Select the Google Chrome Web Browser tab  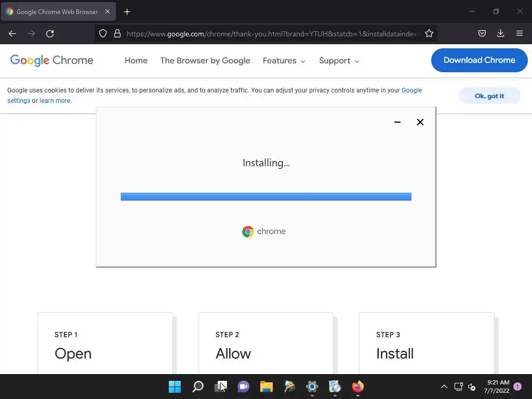(x=58, y=11)
